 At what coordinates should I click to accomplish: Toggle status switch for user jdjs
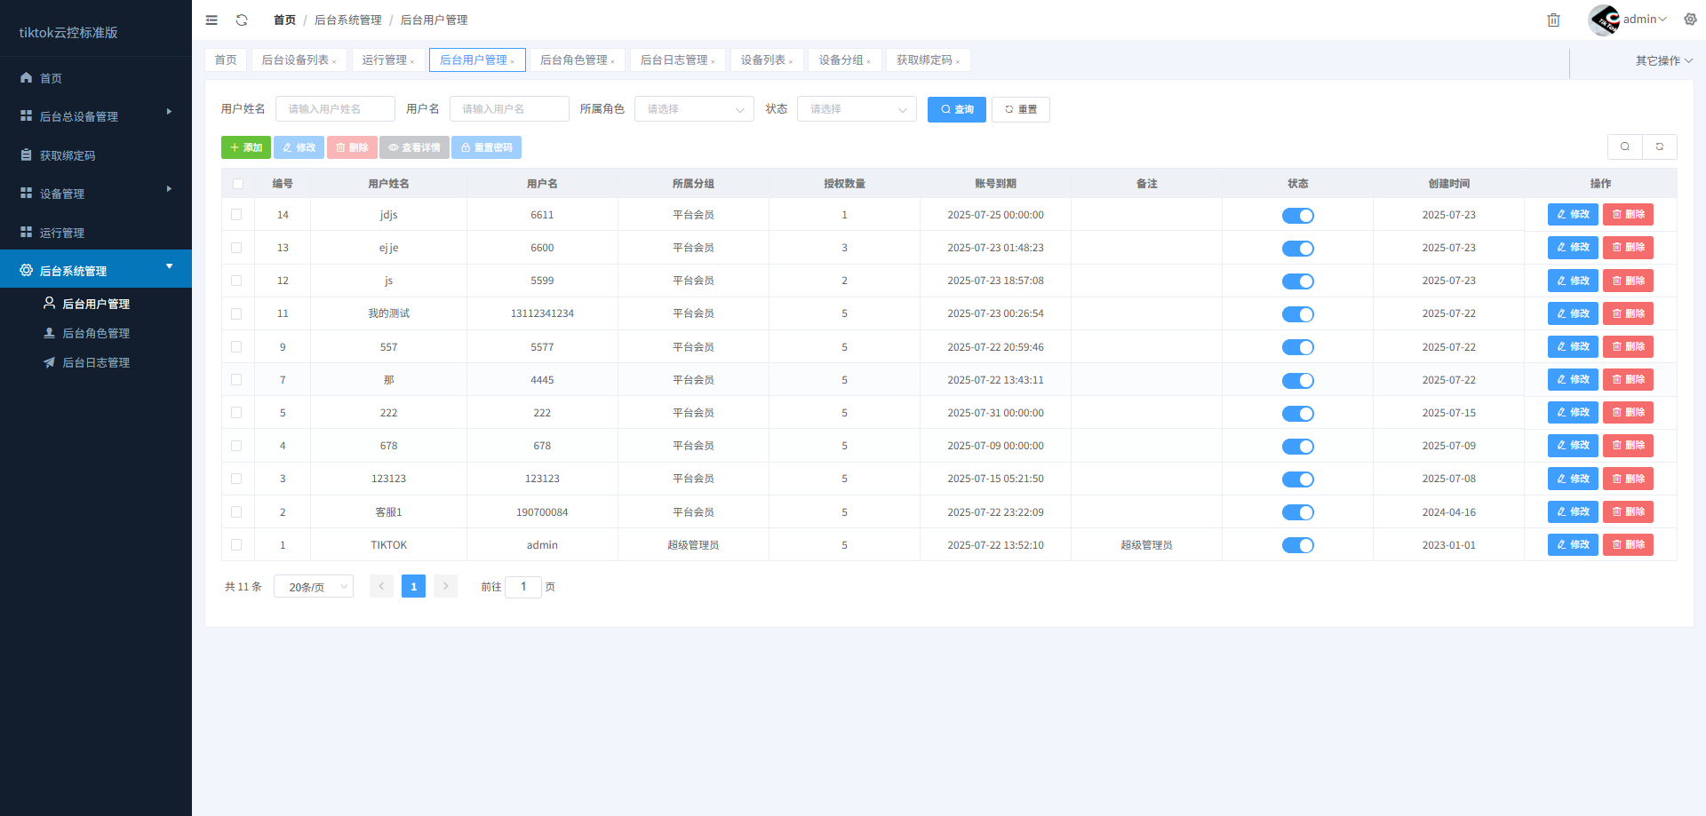pyautogui.click(x=1297, y=216)
